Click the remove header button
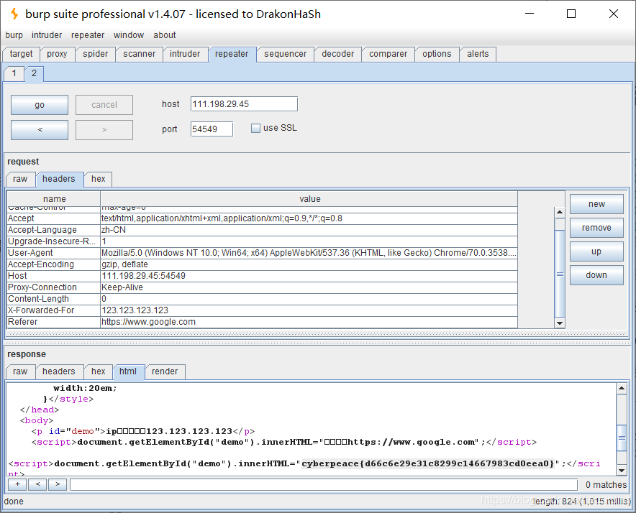 coord(596,228)
